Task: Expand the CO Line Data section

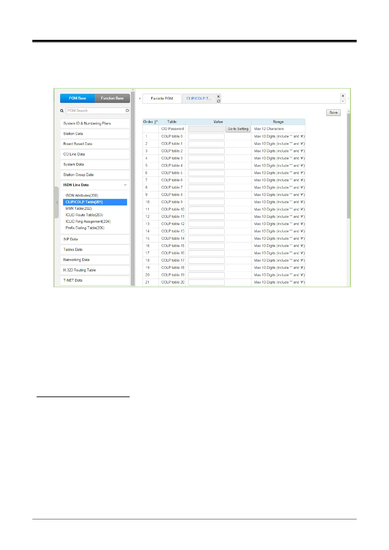Action: [95, 154]
